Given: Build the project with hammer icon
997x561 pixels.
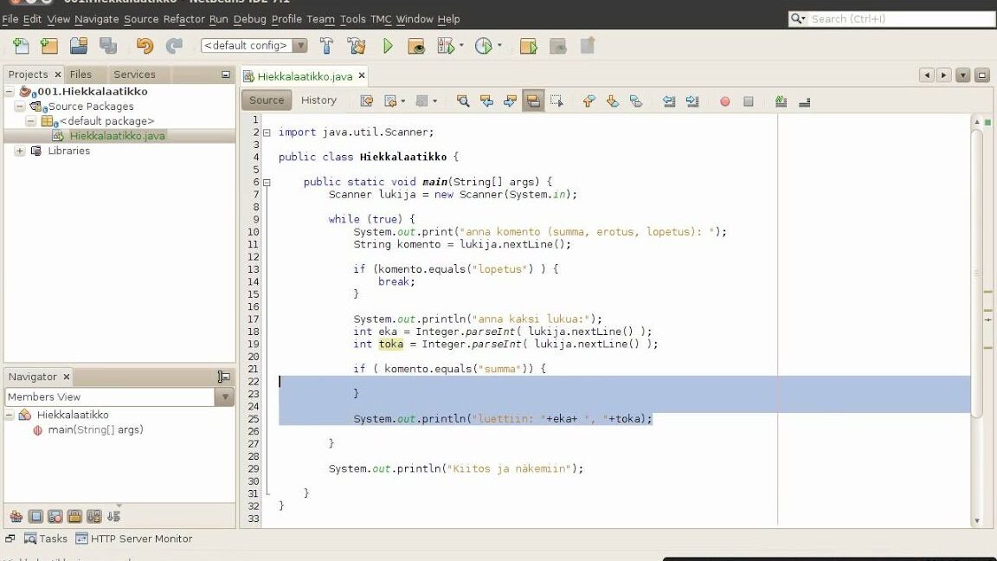Looking at the screenshot, I should point(326,46).
